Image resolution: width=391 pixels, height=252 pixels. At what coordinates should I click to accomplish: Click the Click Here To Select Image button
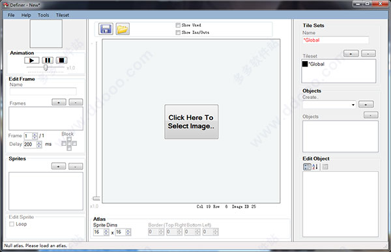tap(191, 122)
